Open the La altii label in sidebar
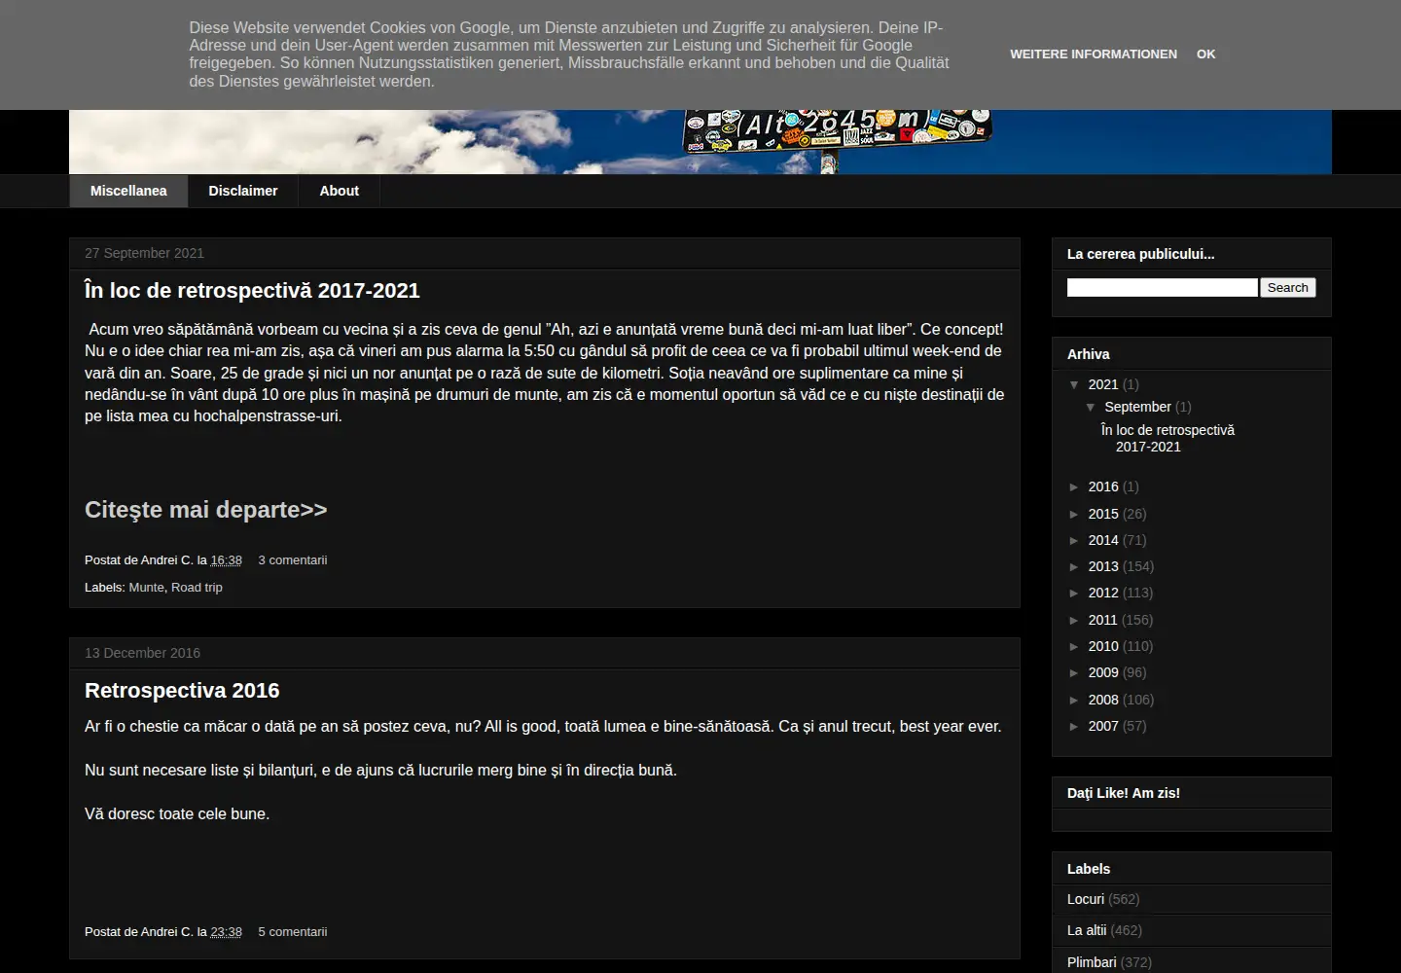Viewport: 1401px width, 973px height. 1087,930
